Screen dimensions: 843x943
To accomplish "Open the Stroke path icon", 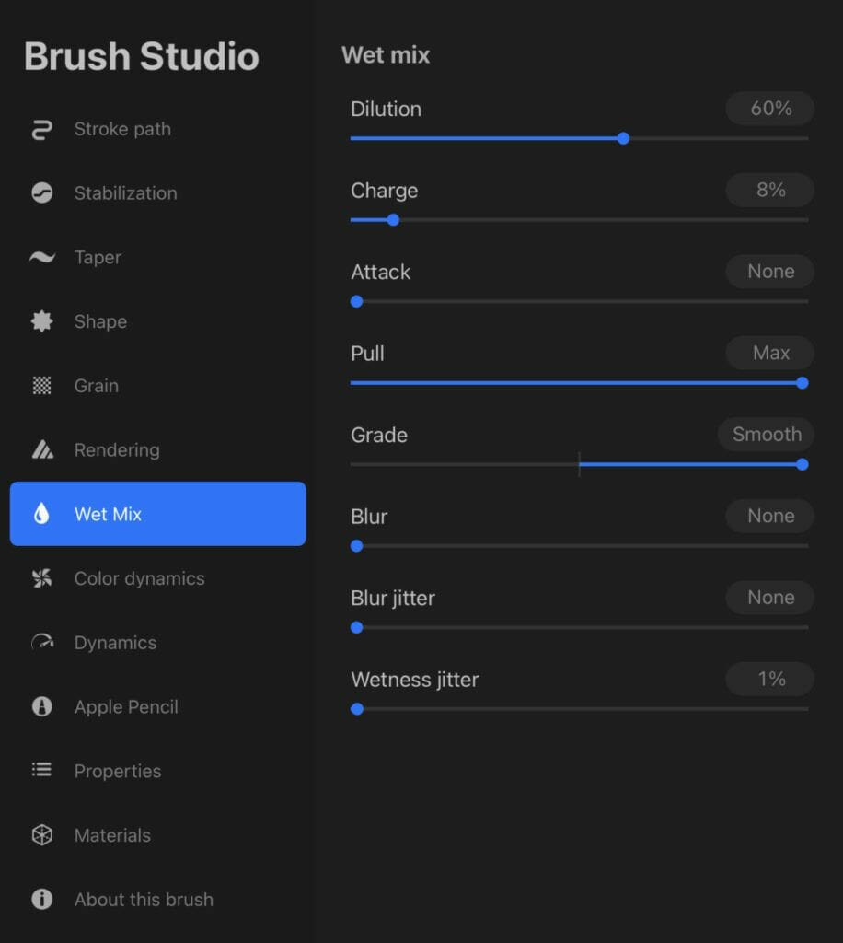I will pyautogui.click(x=42, y=129).
